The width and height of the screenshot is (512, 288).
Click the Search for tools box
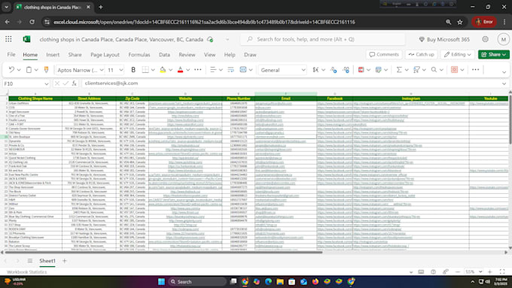(x=322, y=39)
